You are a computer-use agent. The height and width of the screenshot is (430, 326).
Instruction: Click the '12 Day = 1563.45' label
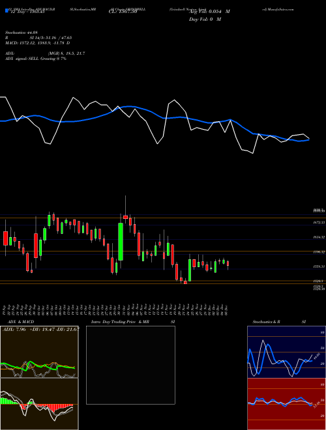click(27, 12)
